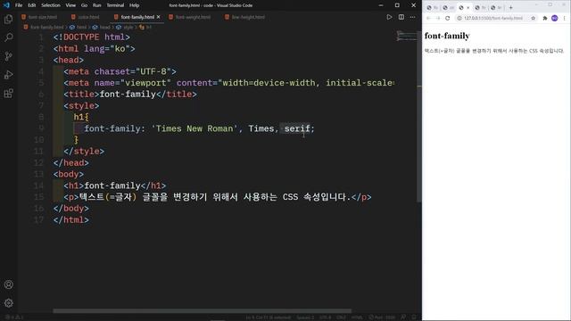This screenshot has height=321, width=571.
Task: Open the Selection menu
Action: pyautogui.click(x=51, y=5)
